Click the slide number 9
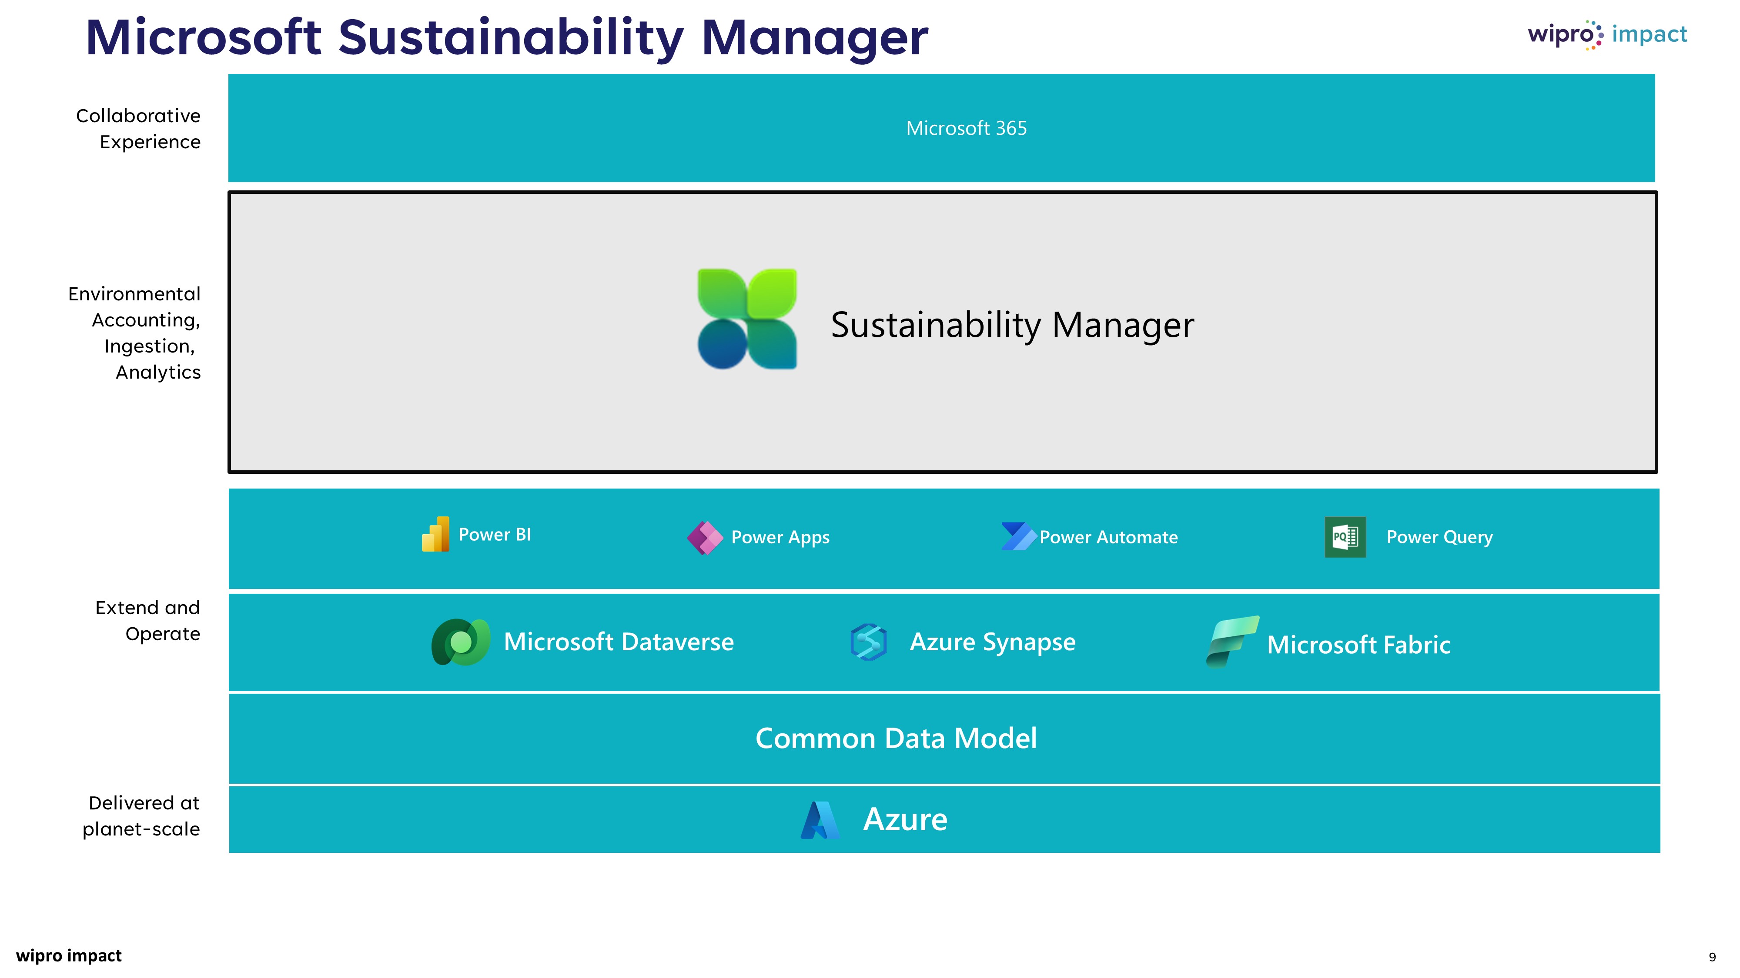The height and width of the screenshot is (978, 1740). coord(1712,957)
